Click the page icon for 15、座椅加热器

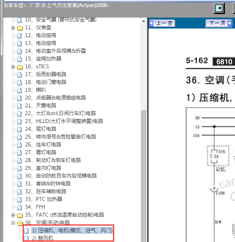click(19, 59)
